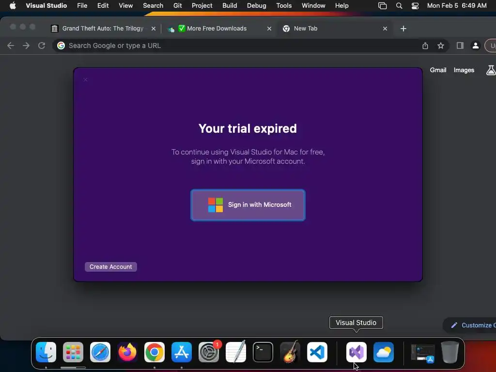Open the Debug menu
The height and width of the screenshot is (372, 496).
point(257,6)
